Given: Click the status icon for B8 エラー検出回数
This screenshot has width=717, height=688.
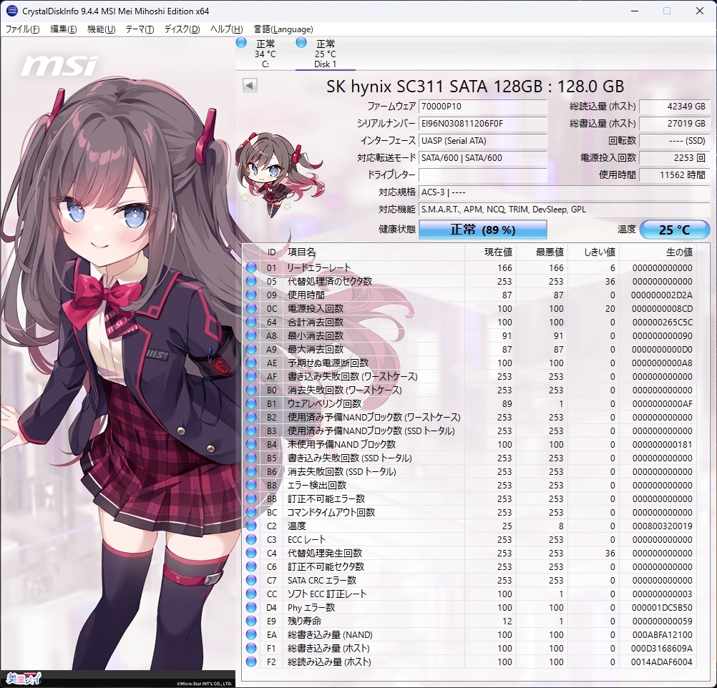Looking at the screenshot, I should coord(251,485).
